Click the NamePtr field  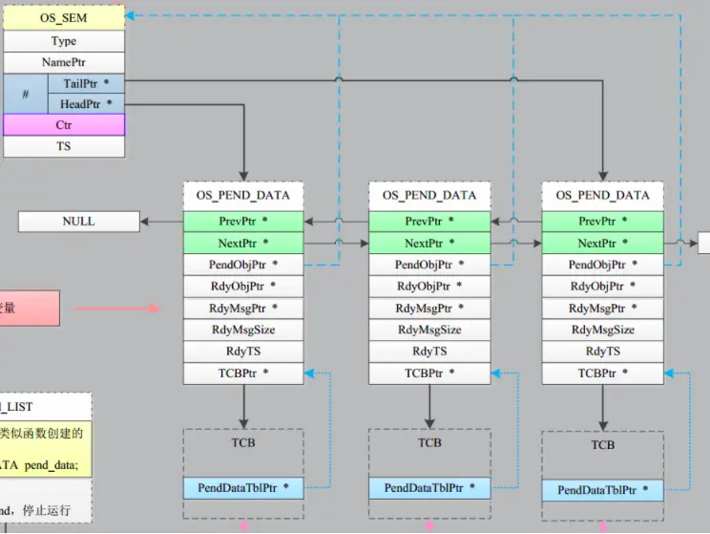[x=64, y=62]
